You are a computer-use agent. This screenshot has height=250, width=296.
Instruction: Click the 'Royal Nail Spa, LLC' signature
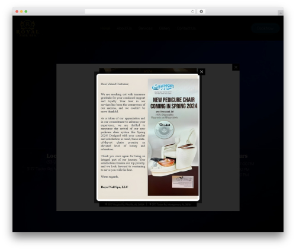(x=114, y=187)
